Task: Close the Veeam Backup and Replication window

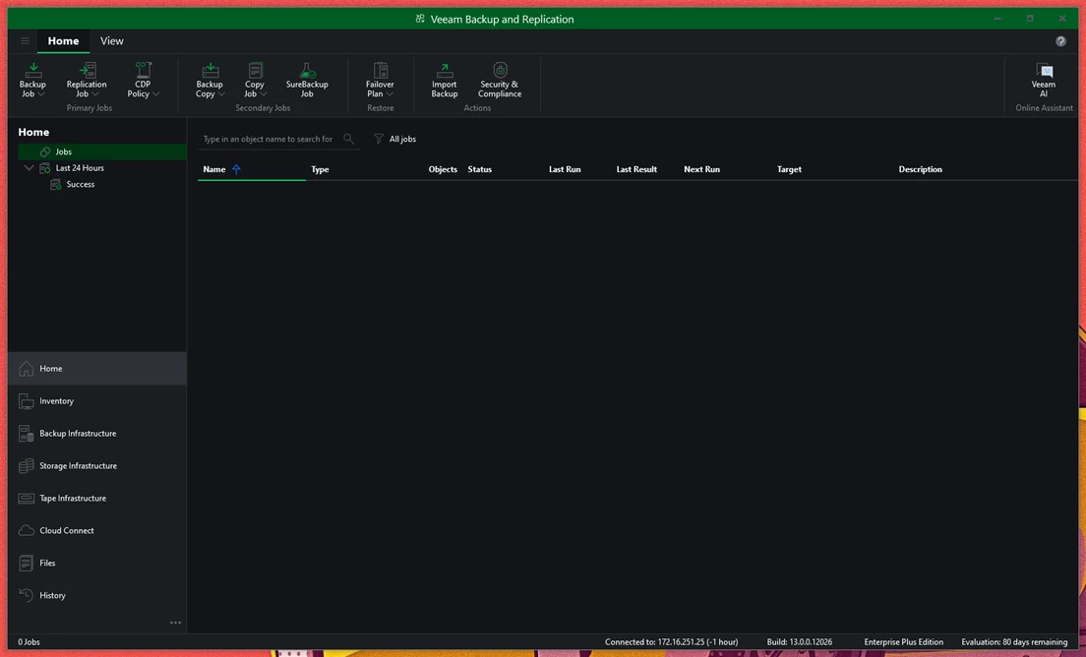Action: click(1061, 19)
